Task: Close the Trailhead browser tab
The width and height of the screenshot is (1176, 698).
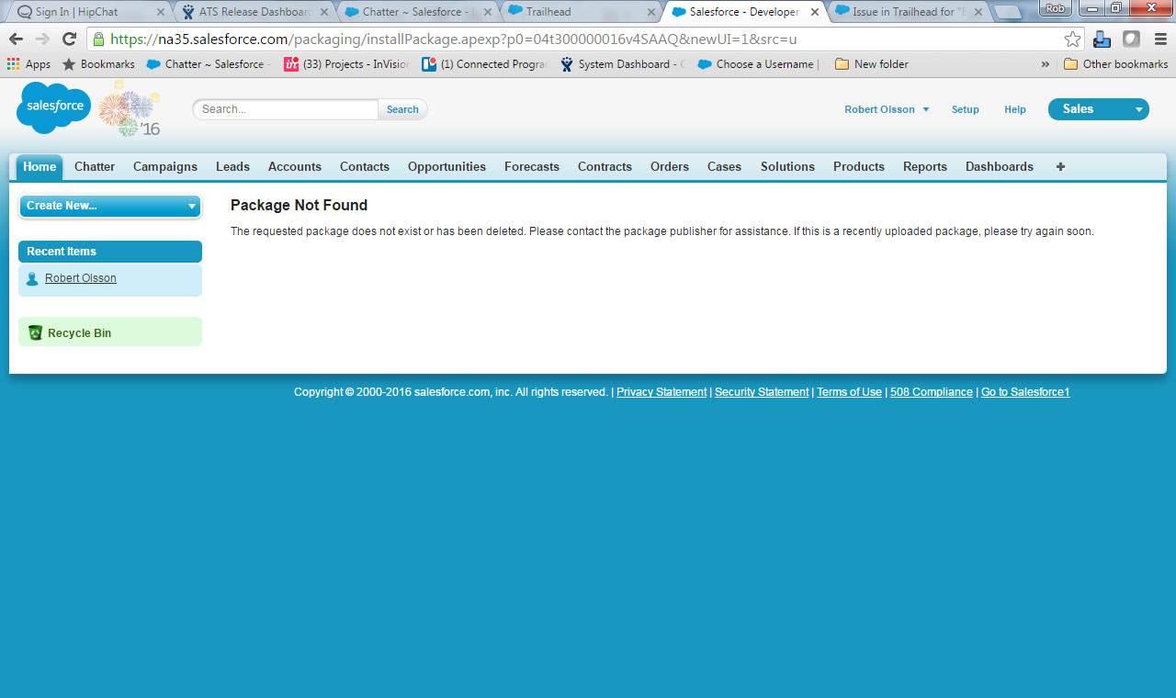Action: point(651,12)
